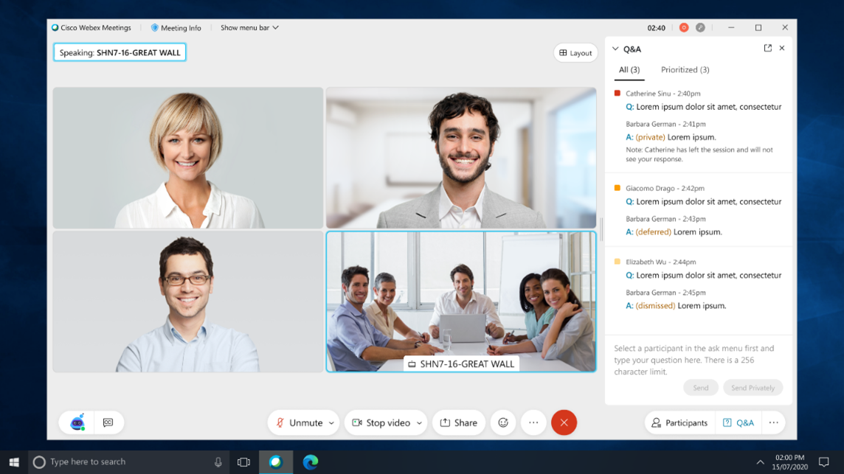Open the audio options dropdown next to Unmute

pos(331,422)
